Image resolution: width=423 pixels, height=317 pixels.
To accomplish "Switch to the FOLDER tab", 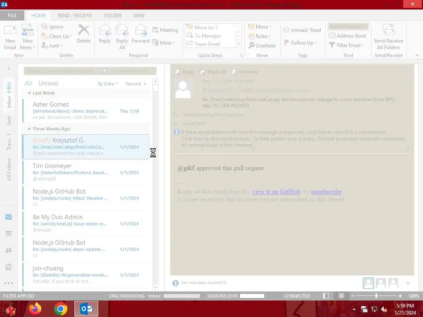I will click(113, 15).
